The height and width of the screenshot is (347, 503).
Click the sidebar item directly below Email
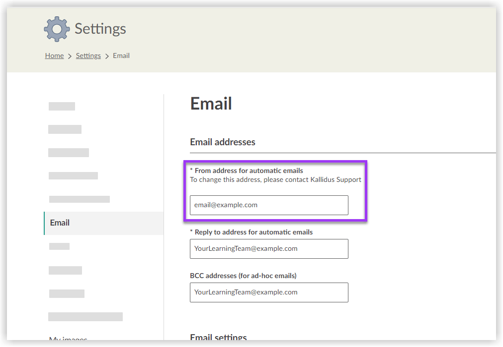[59, 246]
